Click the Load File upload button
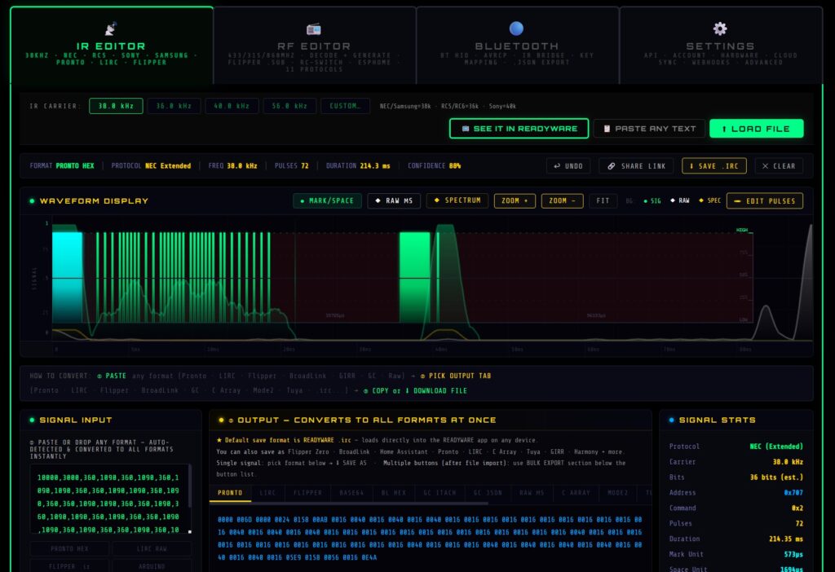835x572 pixels. pyautogui.click(x=756, y=129)
